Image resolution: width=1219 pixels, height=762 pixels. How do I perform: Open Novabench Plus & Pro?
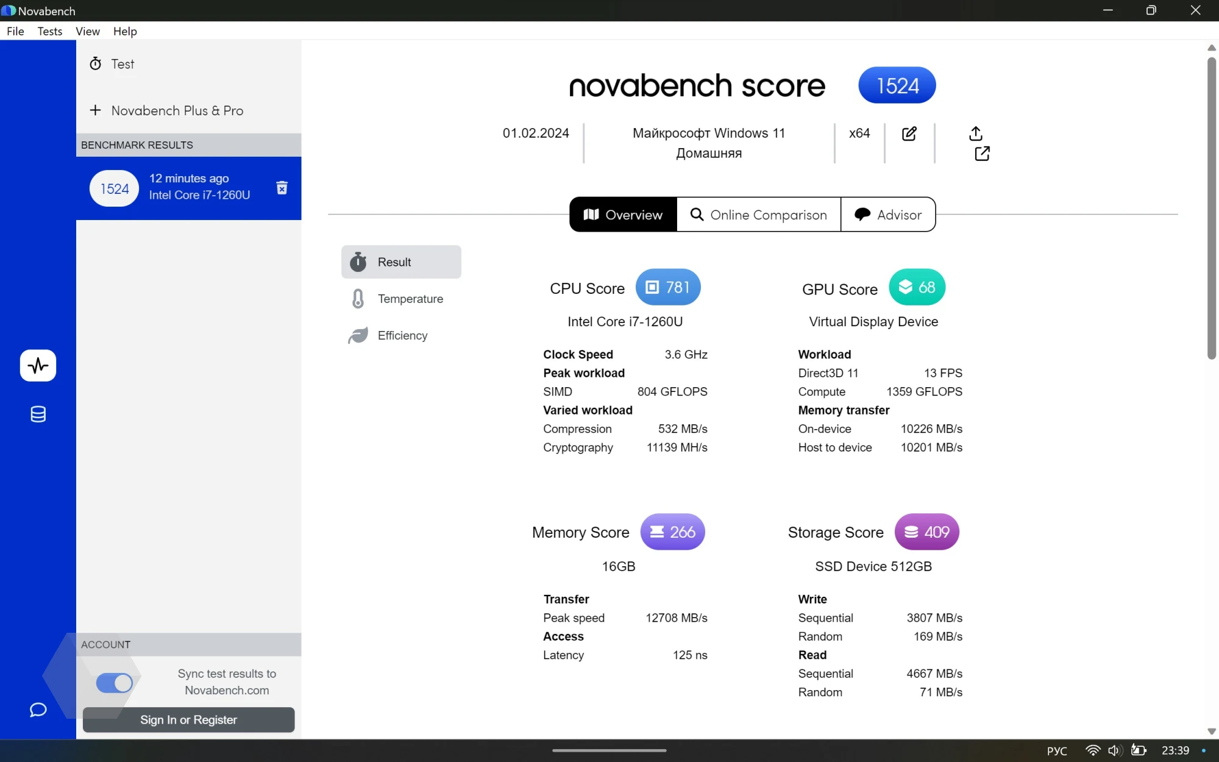pyautogui.click(x=177, y=110)
